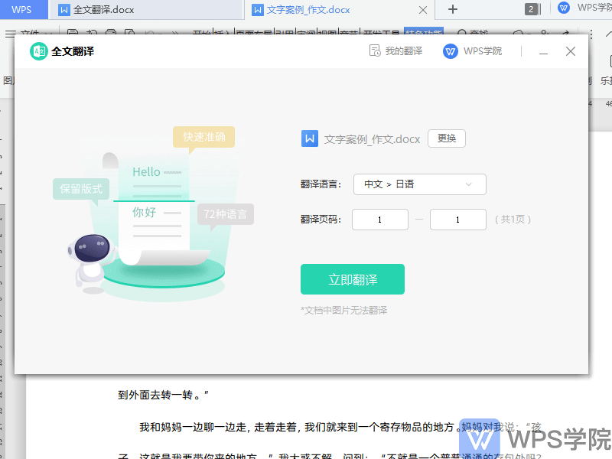Click the 快速准确 speech bubble
Screen dimensions: 612x459
[x=203, y=137]
